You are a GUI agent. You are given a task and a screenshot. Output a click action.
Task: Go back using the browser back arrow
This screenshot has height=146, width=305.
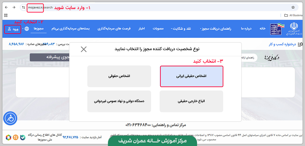click(6, 7)
